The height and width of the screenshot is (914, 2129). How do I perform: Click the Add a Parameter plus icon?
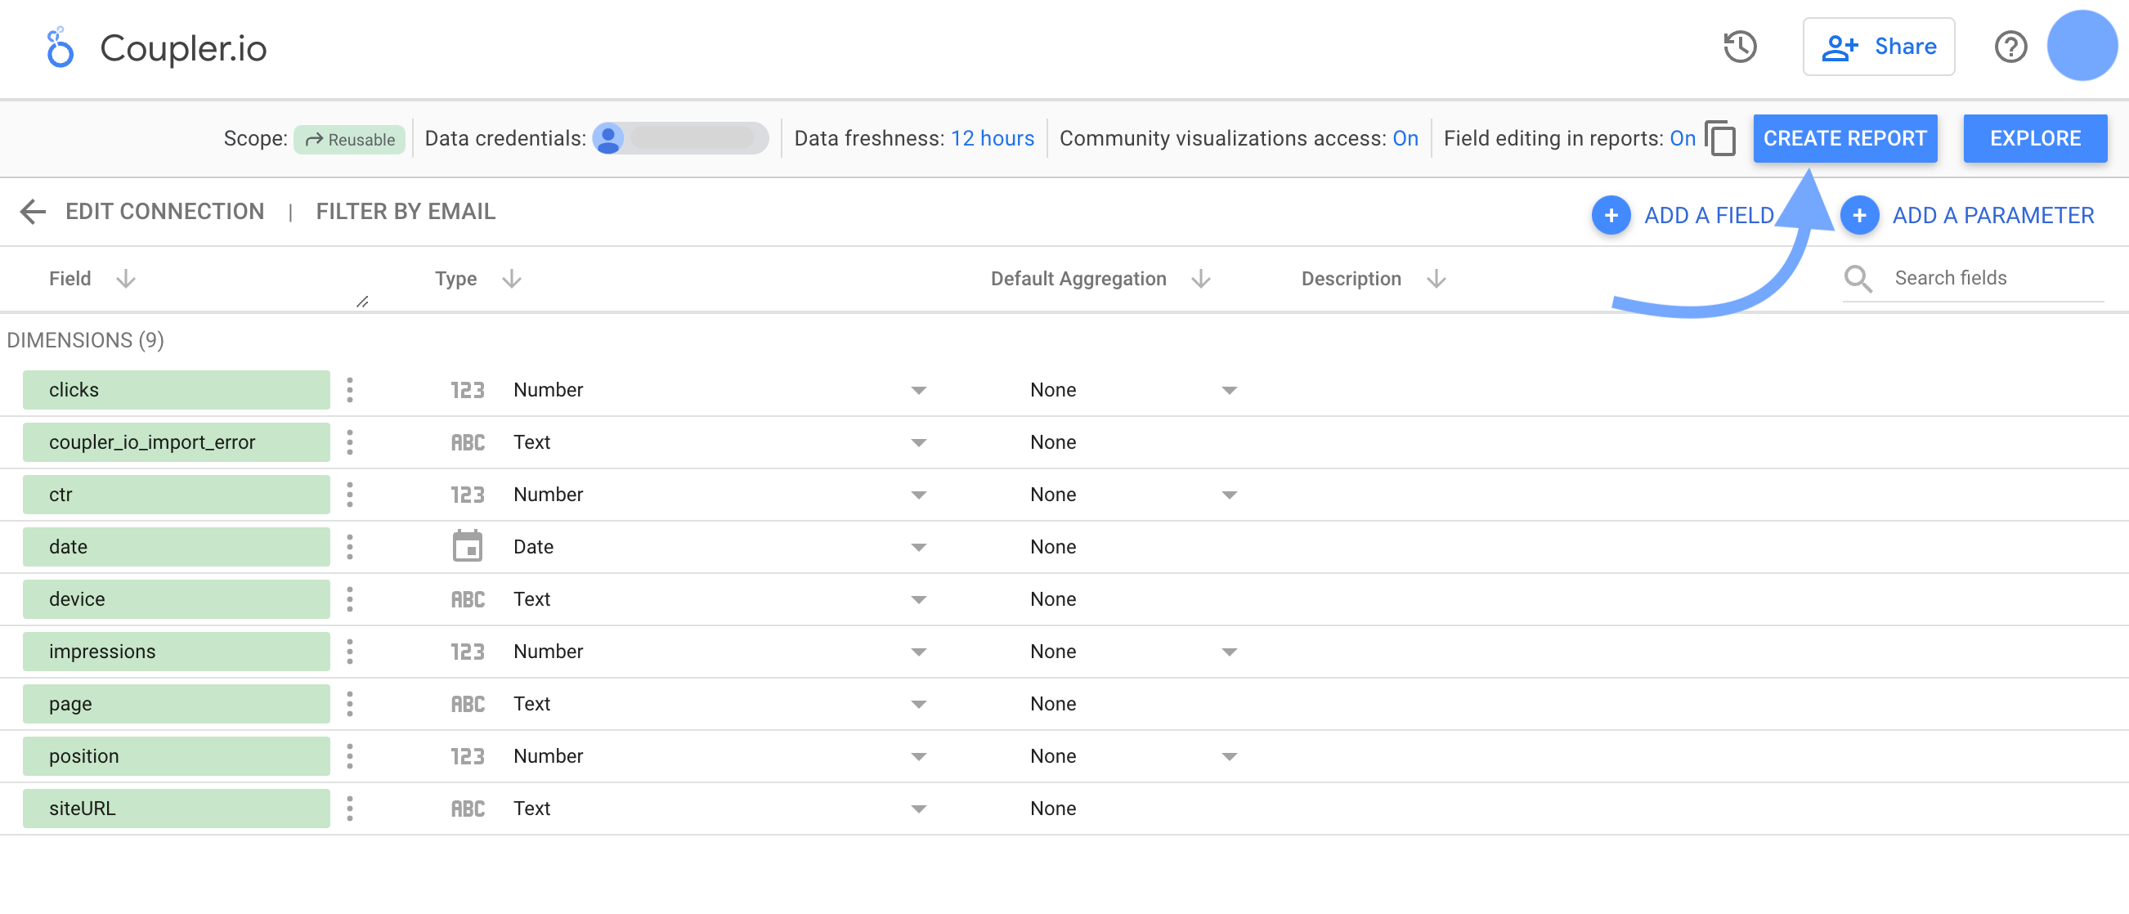tap(1859, 216)
